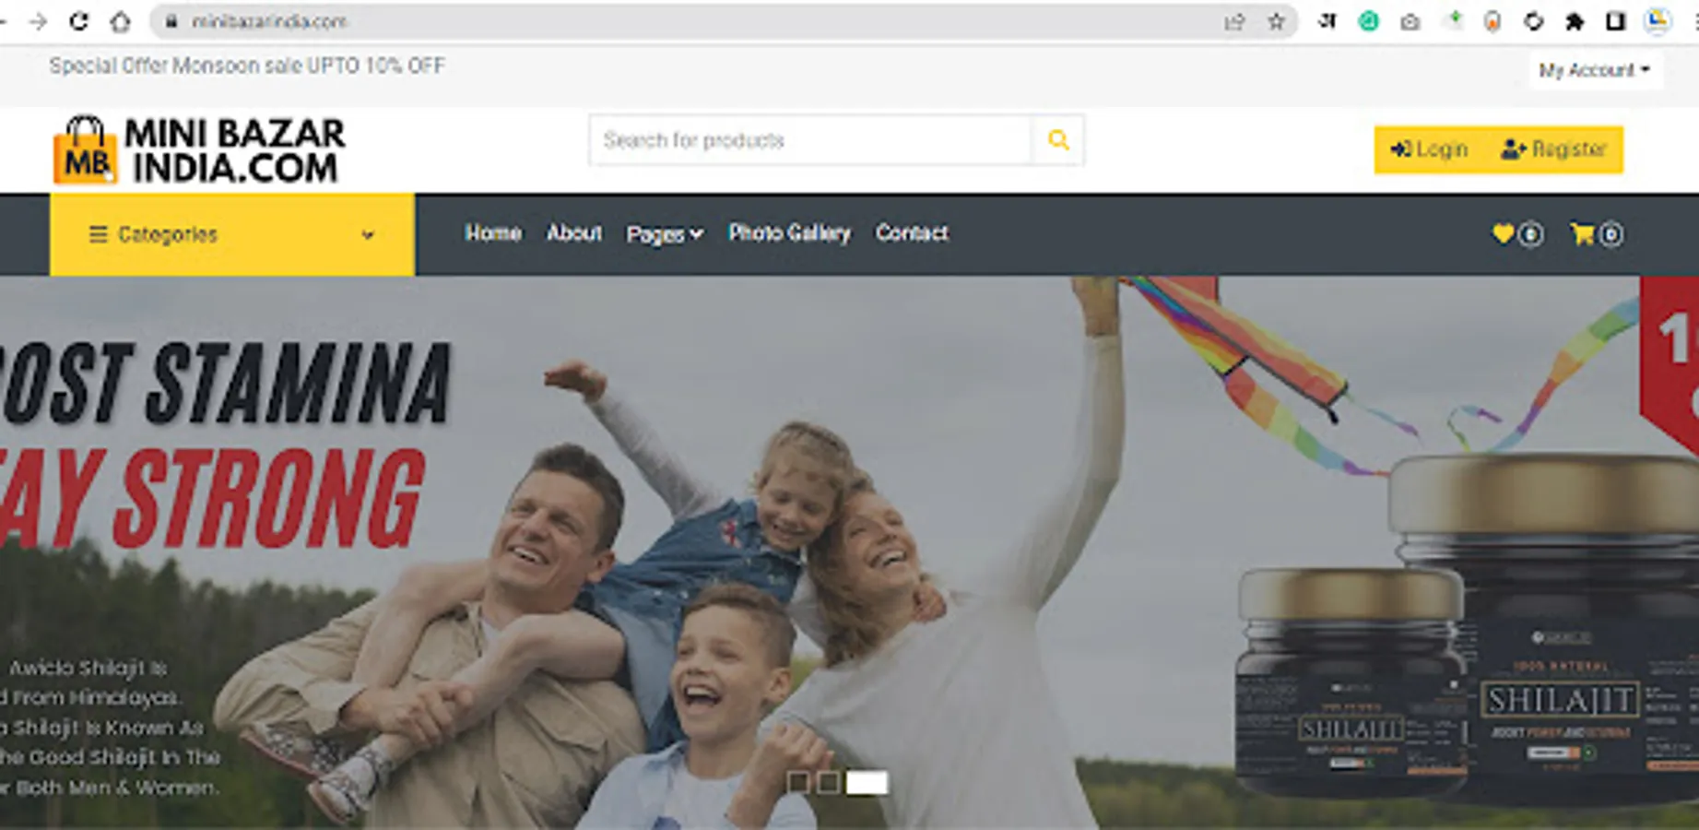Viewport: 1699px width, 830px height.
Task: Expand the yellow Categories dropdown
Action: tap(232, 234)
